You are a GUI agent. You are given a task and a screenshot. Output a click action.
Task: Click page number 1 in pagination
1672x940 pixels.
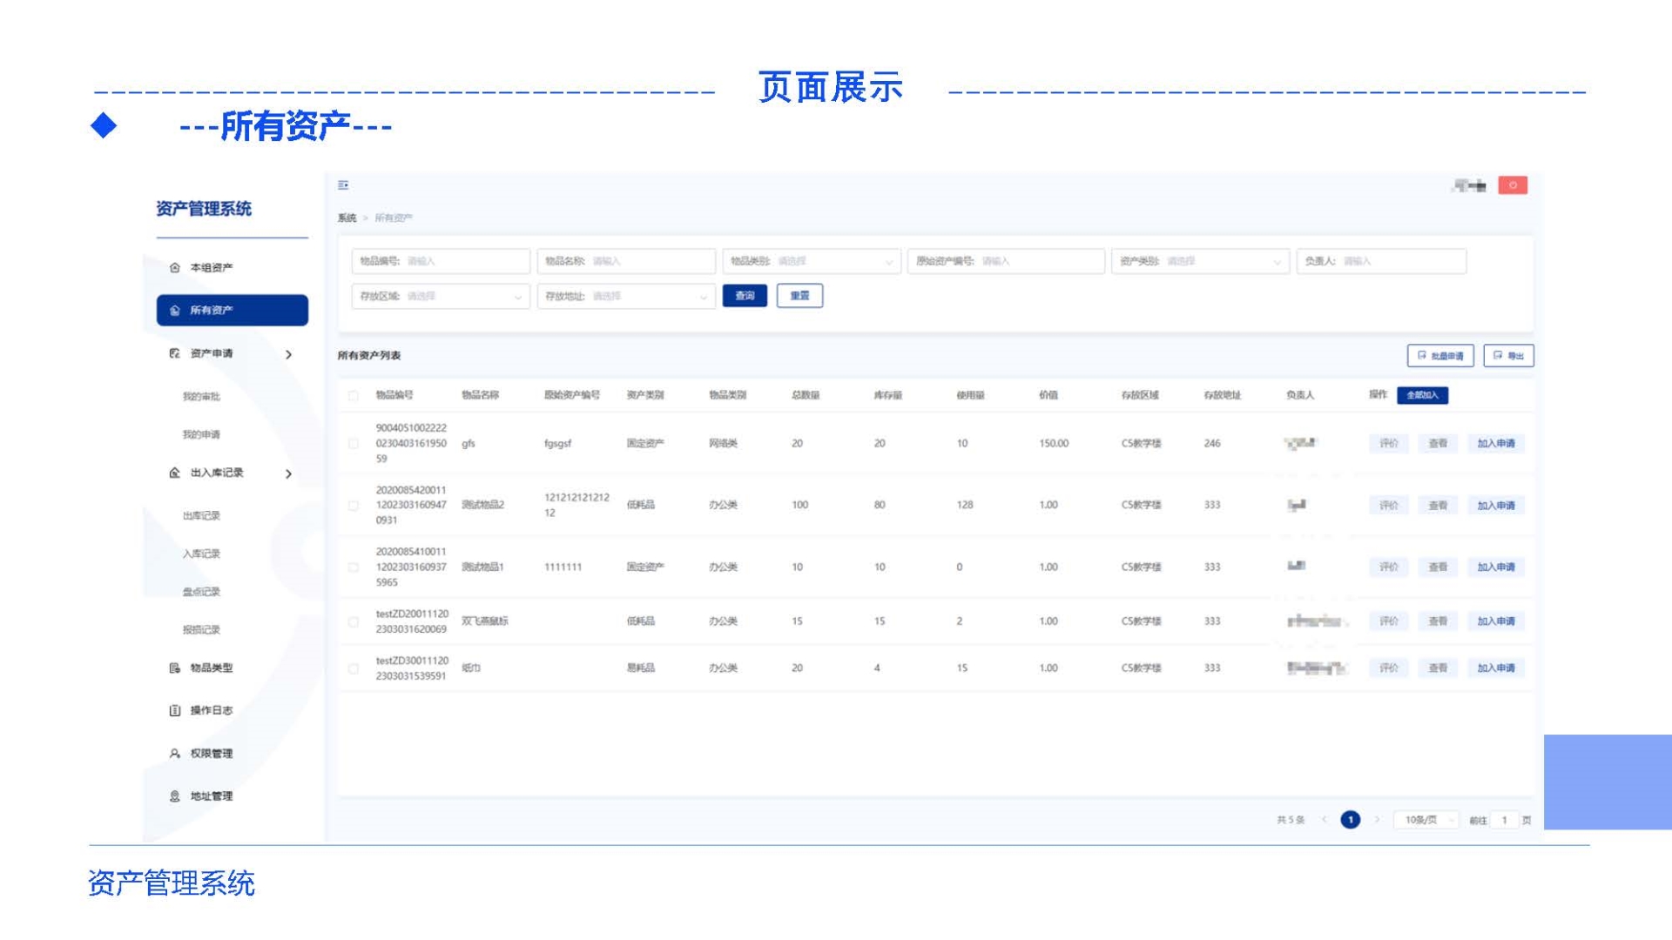(x=1350, y=820)
